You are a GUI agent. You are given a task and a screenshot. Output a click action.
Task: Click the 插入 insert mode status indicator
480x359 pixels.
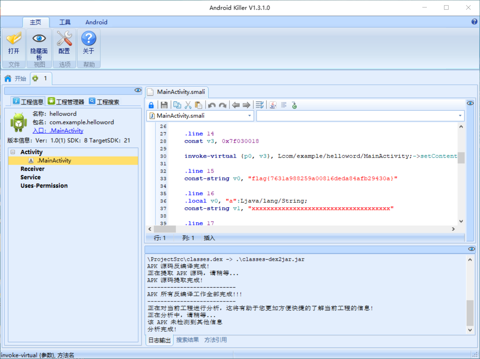tap(209, 238)
